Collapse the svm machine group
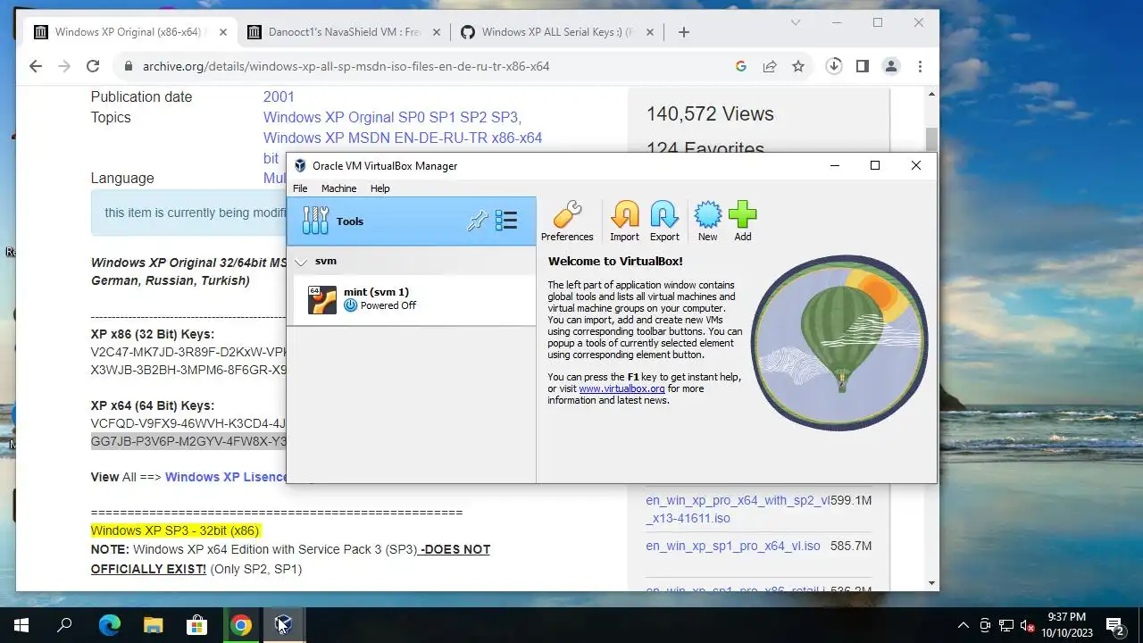 pos(301,262)
